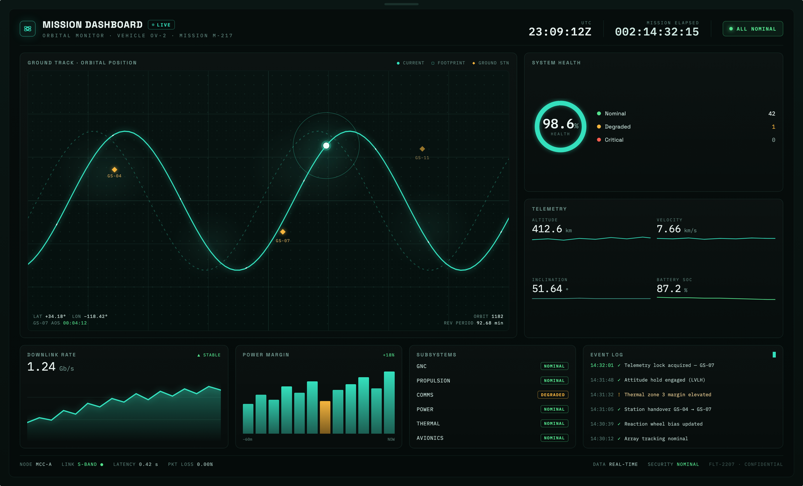Screen dimensions: 803x486
Task: Click the ALL NOMINAL status button
Action: [752, 29]
